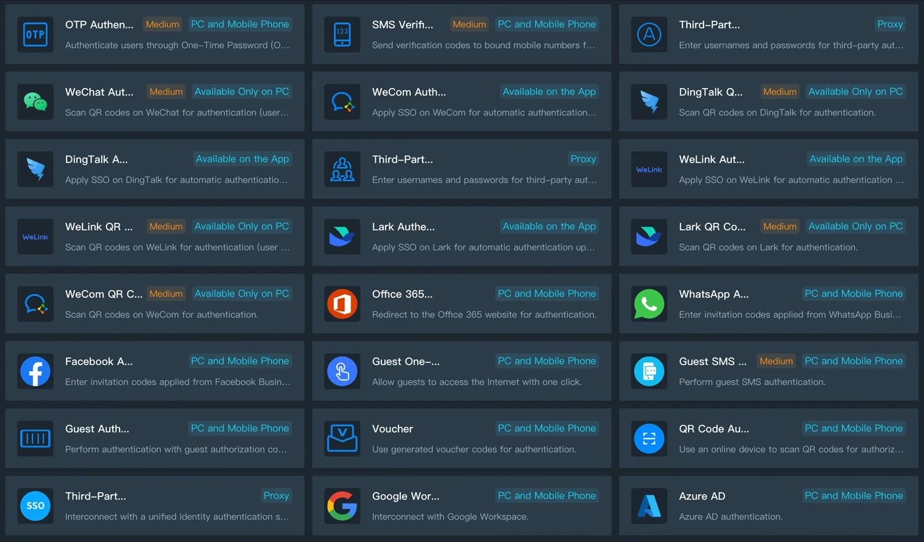The height and width of the screenshot is (542, 924).
Task: Click "Redirect to the Office 365 website" description
Action: tap(484, 314)
